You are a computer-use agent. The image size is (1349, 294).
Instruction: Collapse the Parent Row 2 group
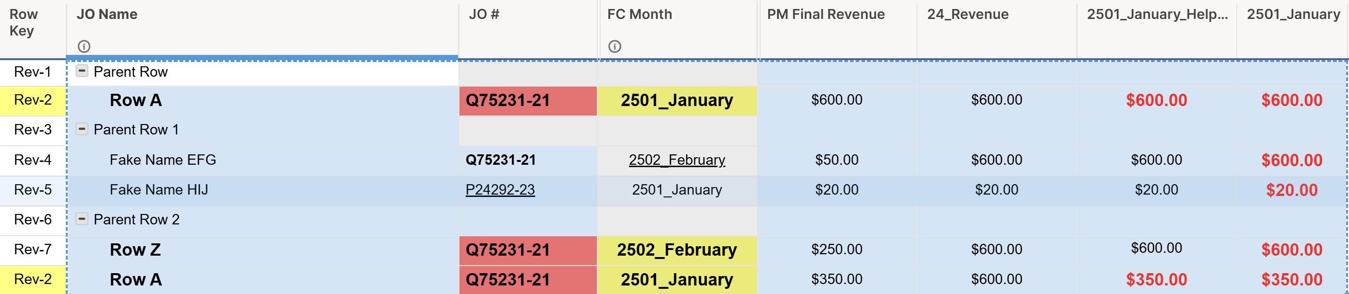click(x=81, y=219)
